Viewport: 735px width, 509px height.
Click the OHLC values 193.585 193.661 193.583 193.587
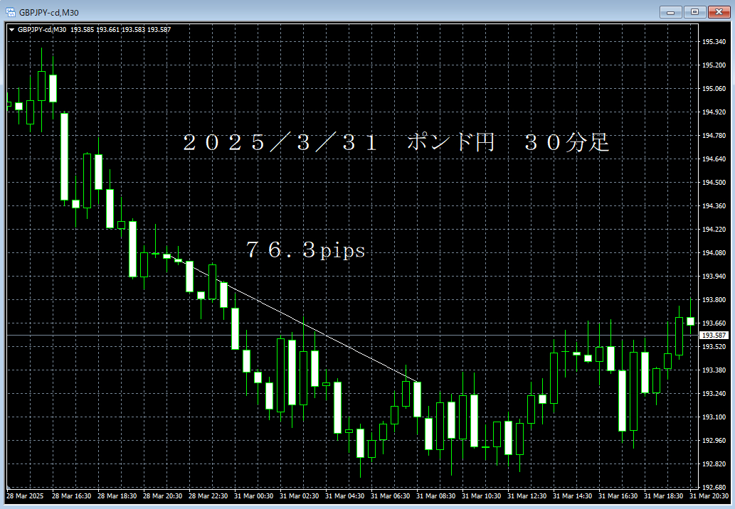(120, 29)
